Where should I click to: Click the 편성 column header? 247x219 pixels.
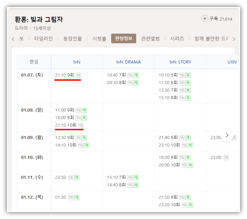coord(34,62)
